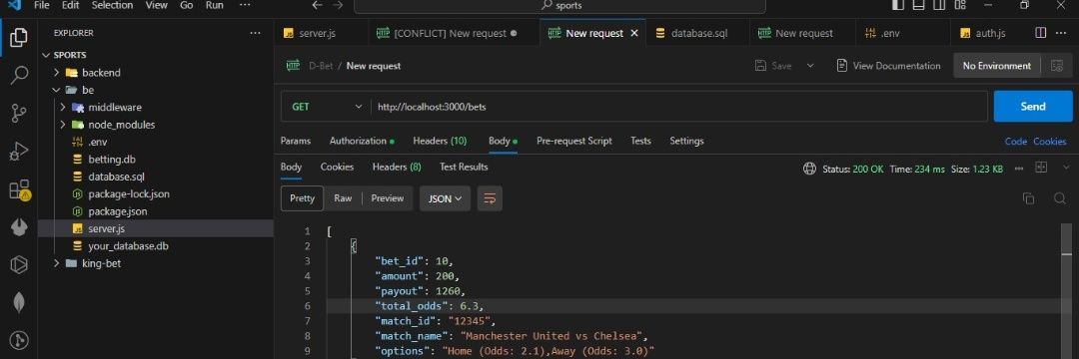
Task: Open the File menu
Action: coord(41,5)
